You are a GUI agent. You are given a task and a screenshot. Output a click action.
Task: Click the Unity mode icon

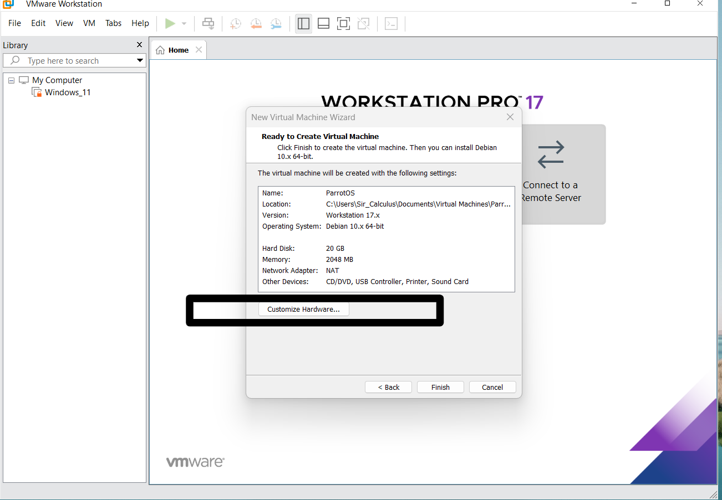click(363, 24)
